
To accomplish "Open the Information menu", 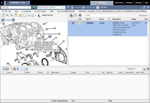I will pos(119,2).
